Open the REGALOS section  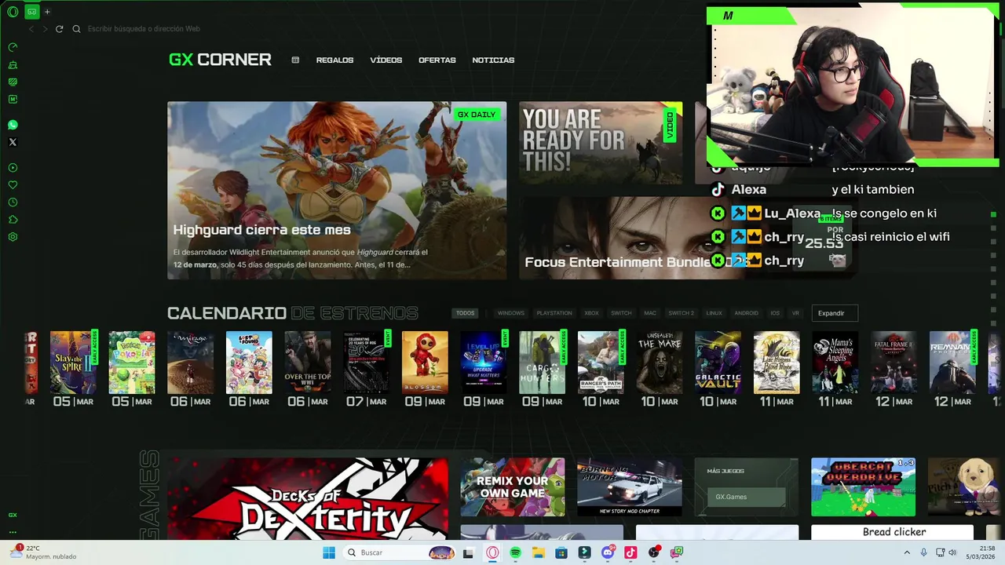(334, 60)
